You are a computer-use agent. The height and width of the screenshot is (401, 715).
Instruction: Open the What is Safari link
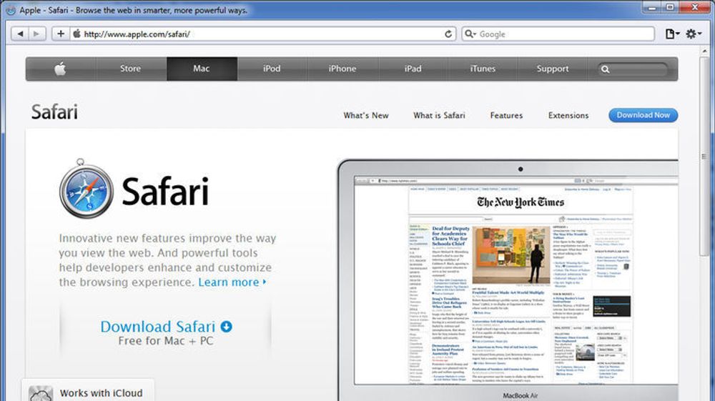[x=439, y=115]
